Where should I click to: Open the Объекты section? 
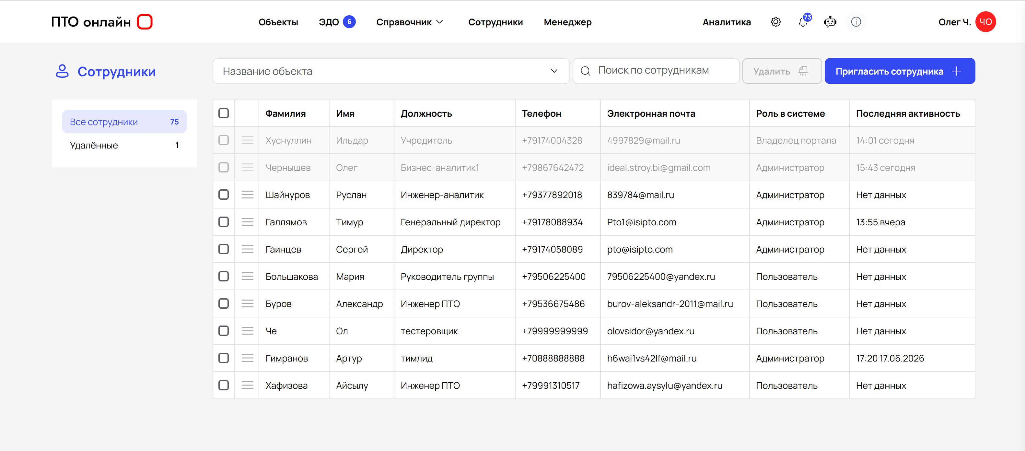point(278,22)
